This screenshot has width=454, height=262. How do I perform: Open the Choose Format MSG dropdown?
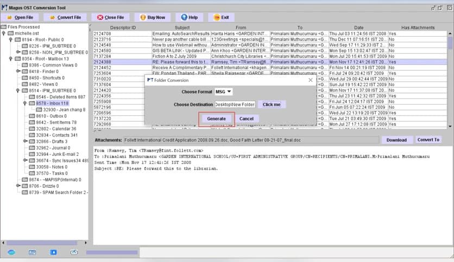tap(223, 92)
